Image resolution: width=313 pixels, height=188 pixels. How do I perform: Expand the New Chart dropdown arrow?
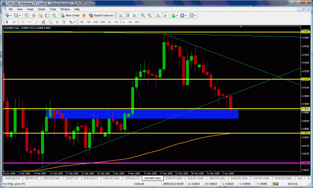tap(11, 15)
